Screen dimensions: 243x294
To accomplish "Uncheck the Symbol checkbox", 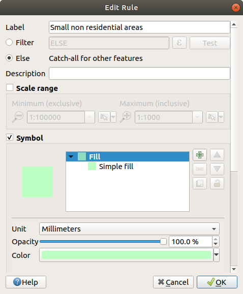I will point(10,137).
